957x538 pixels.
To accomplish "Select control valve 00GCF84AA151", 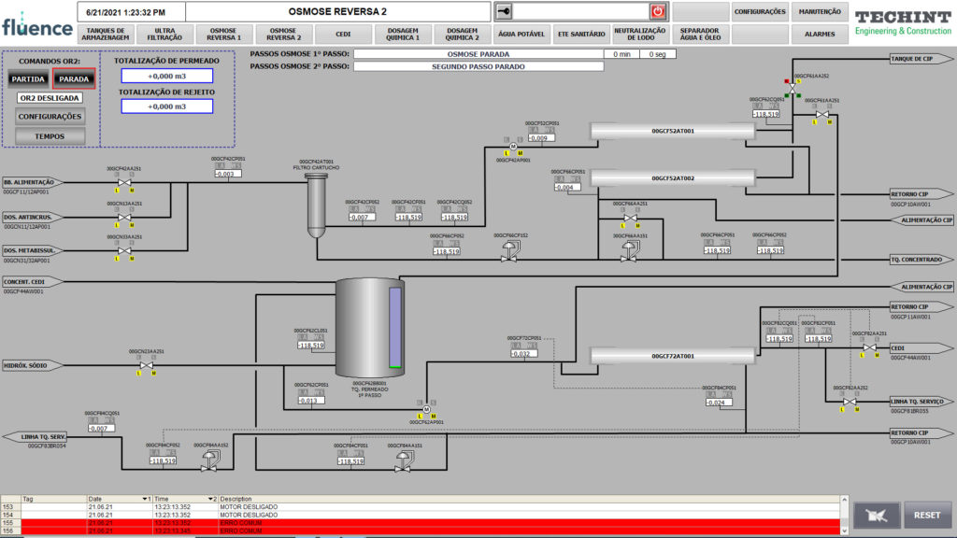I will pos(403,460).
